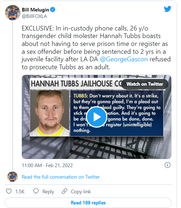Click the Watch on Twitter button
The height and width of the screenshot is (208, 181).
point(145,84)
